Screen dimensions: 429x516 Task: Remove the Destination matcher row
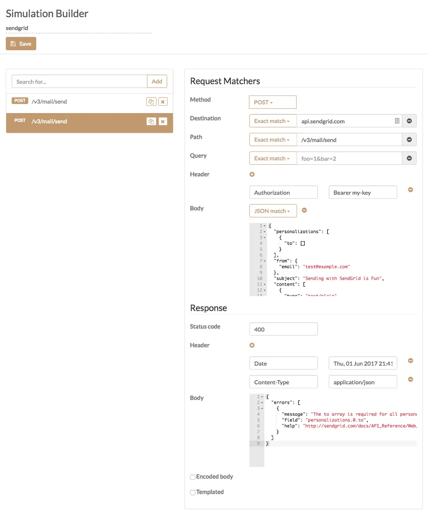[409, 120]
